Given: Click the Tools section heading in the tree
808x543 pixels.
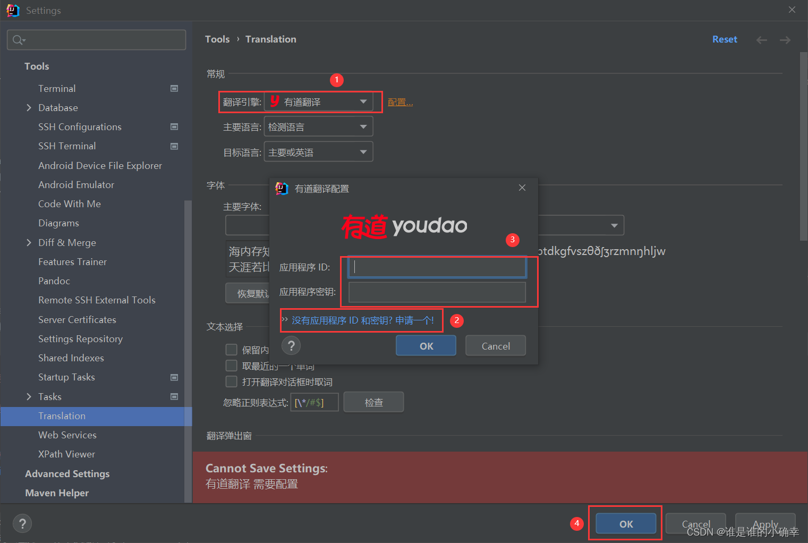Looking at the screenshot, I should pos(37,66).
